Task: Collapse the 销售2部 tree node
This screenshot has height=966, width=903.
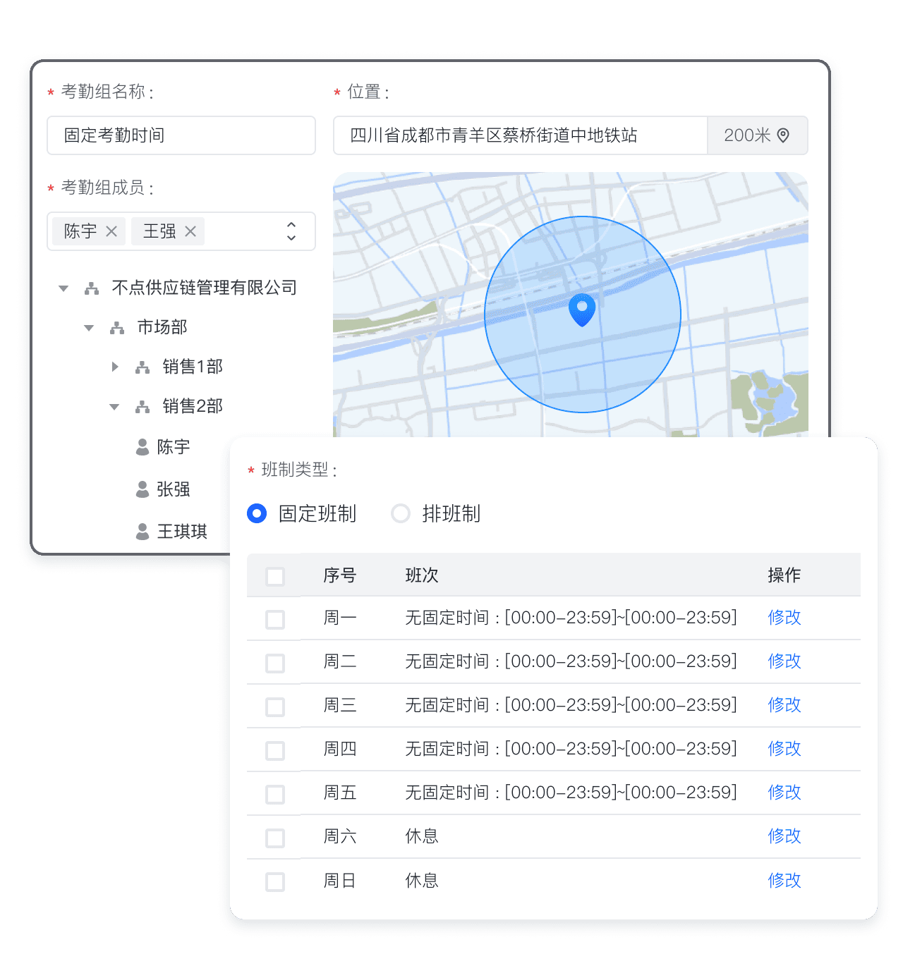Action: [x=114, y=407]
